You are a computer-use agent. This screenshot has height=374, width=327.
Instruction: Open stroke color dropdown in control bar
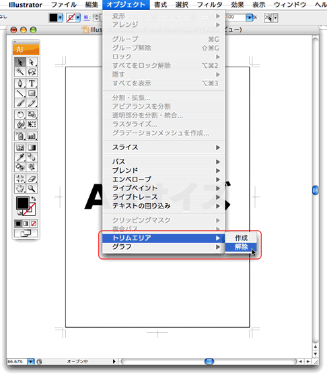78,17
